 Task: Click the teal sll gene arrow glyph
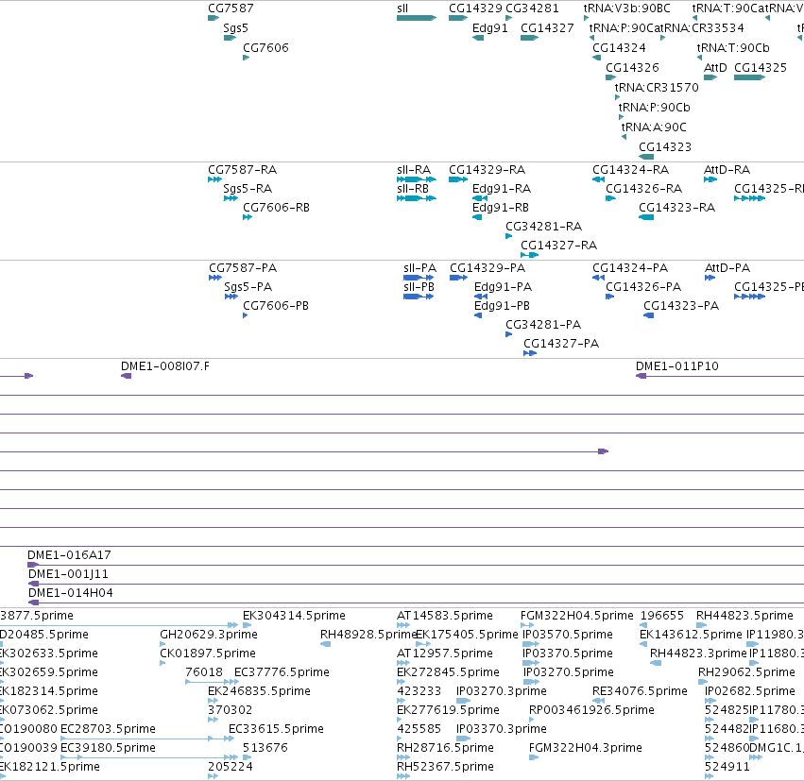tap(417, 19)
